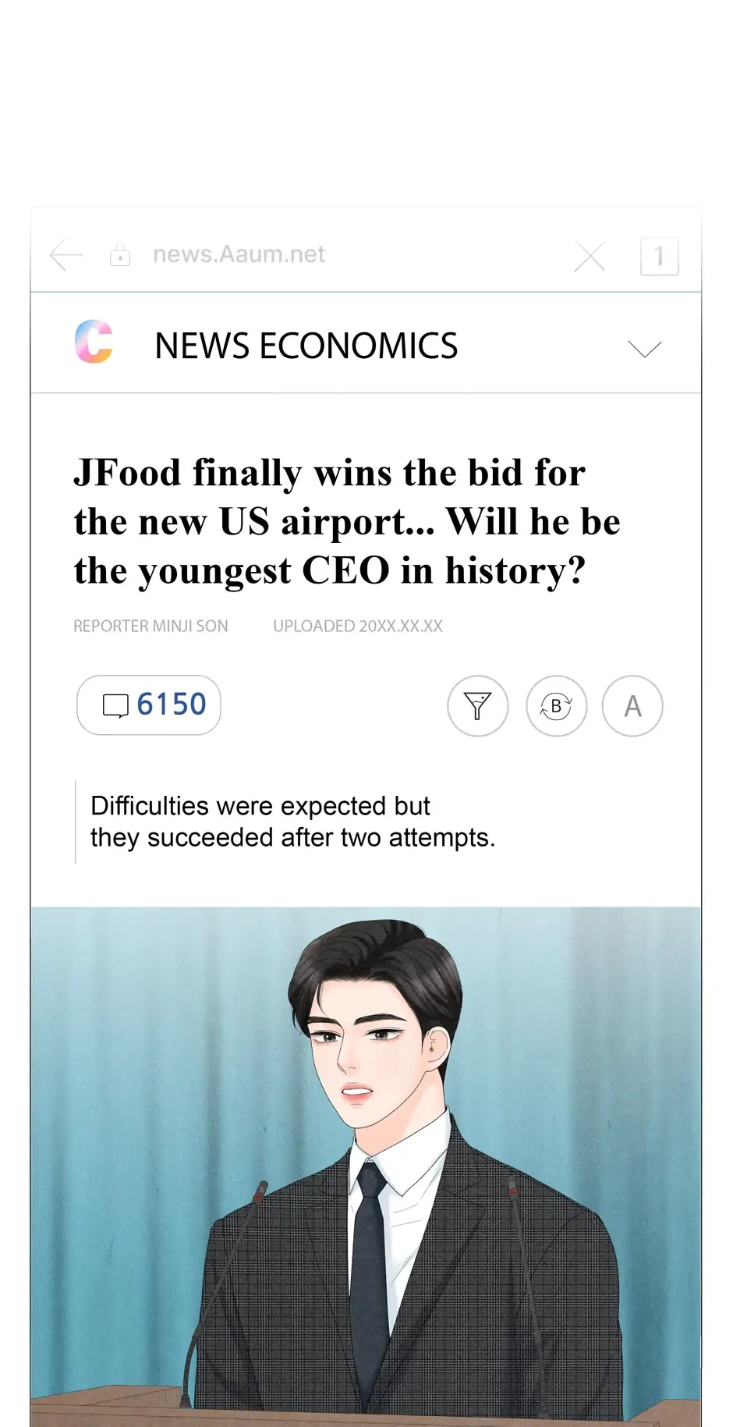The width and height of the screenshot is (733, 1427).
Task: Click the article summary quote text
Action: tap(292, 822)
